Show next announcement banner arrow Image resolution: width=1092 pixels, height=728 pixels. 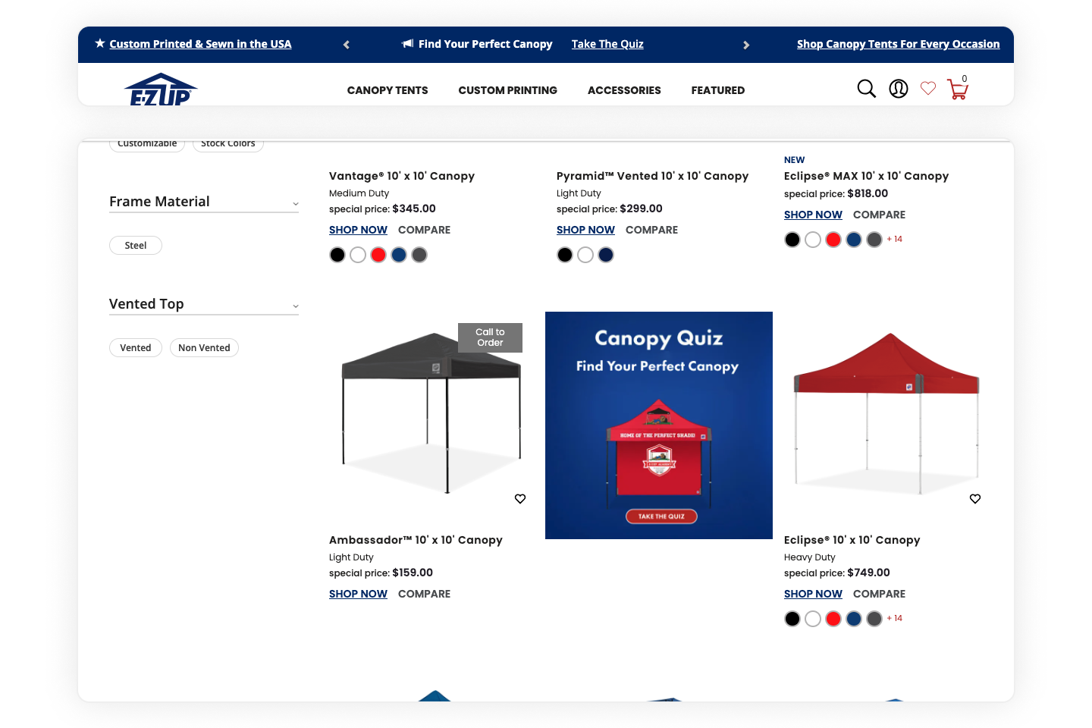(746, 45)
